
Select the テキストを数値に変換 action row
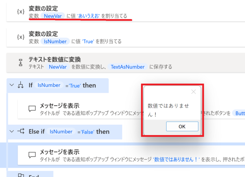coord(126,62)
